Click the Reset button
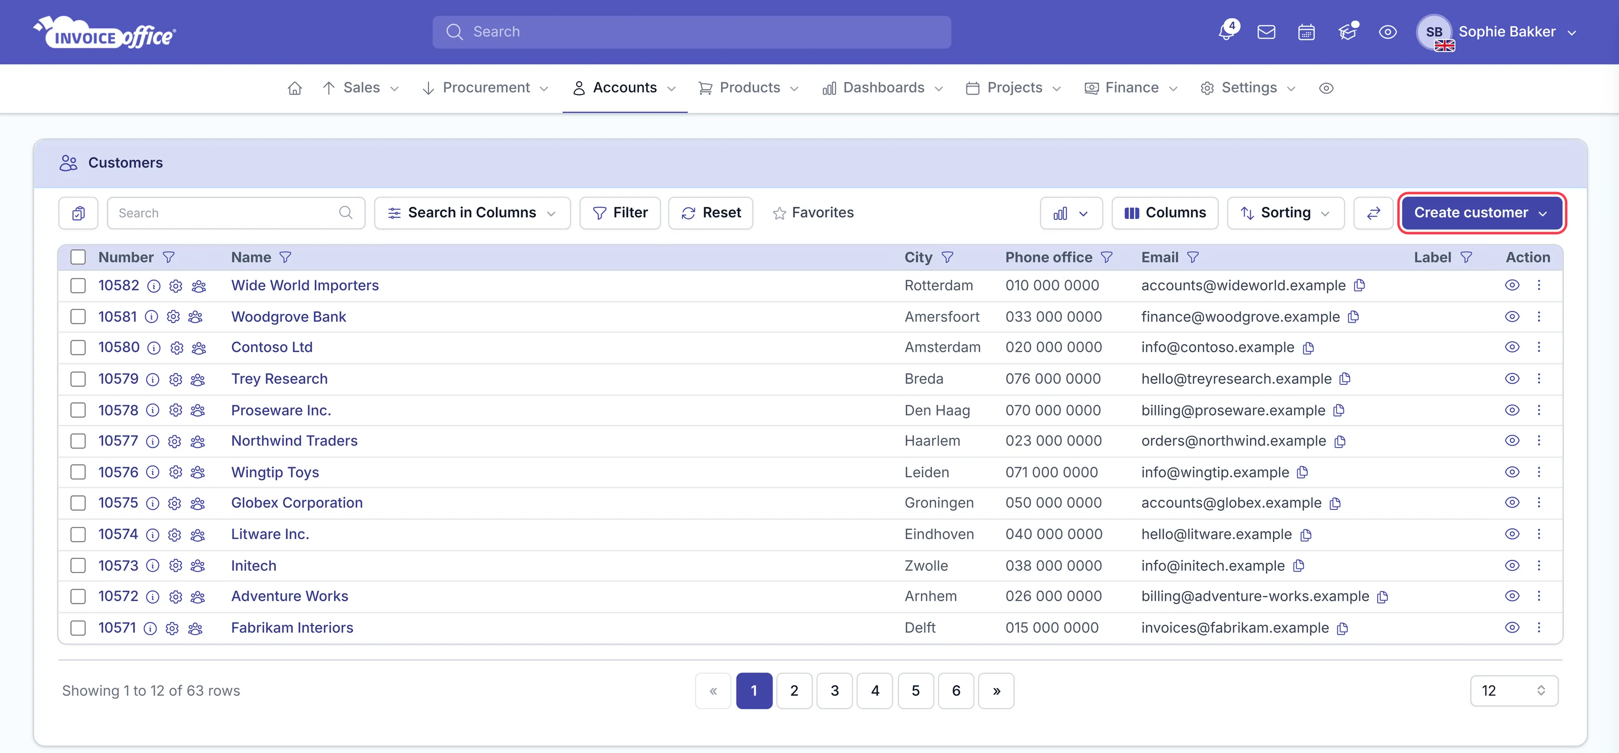 tap(711, 213)
